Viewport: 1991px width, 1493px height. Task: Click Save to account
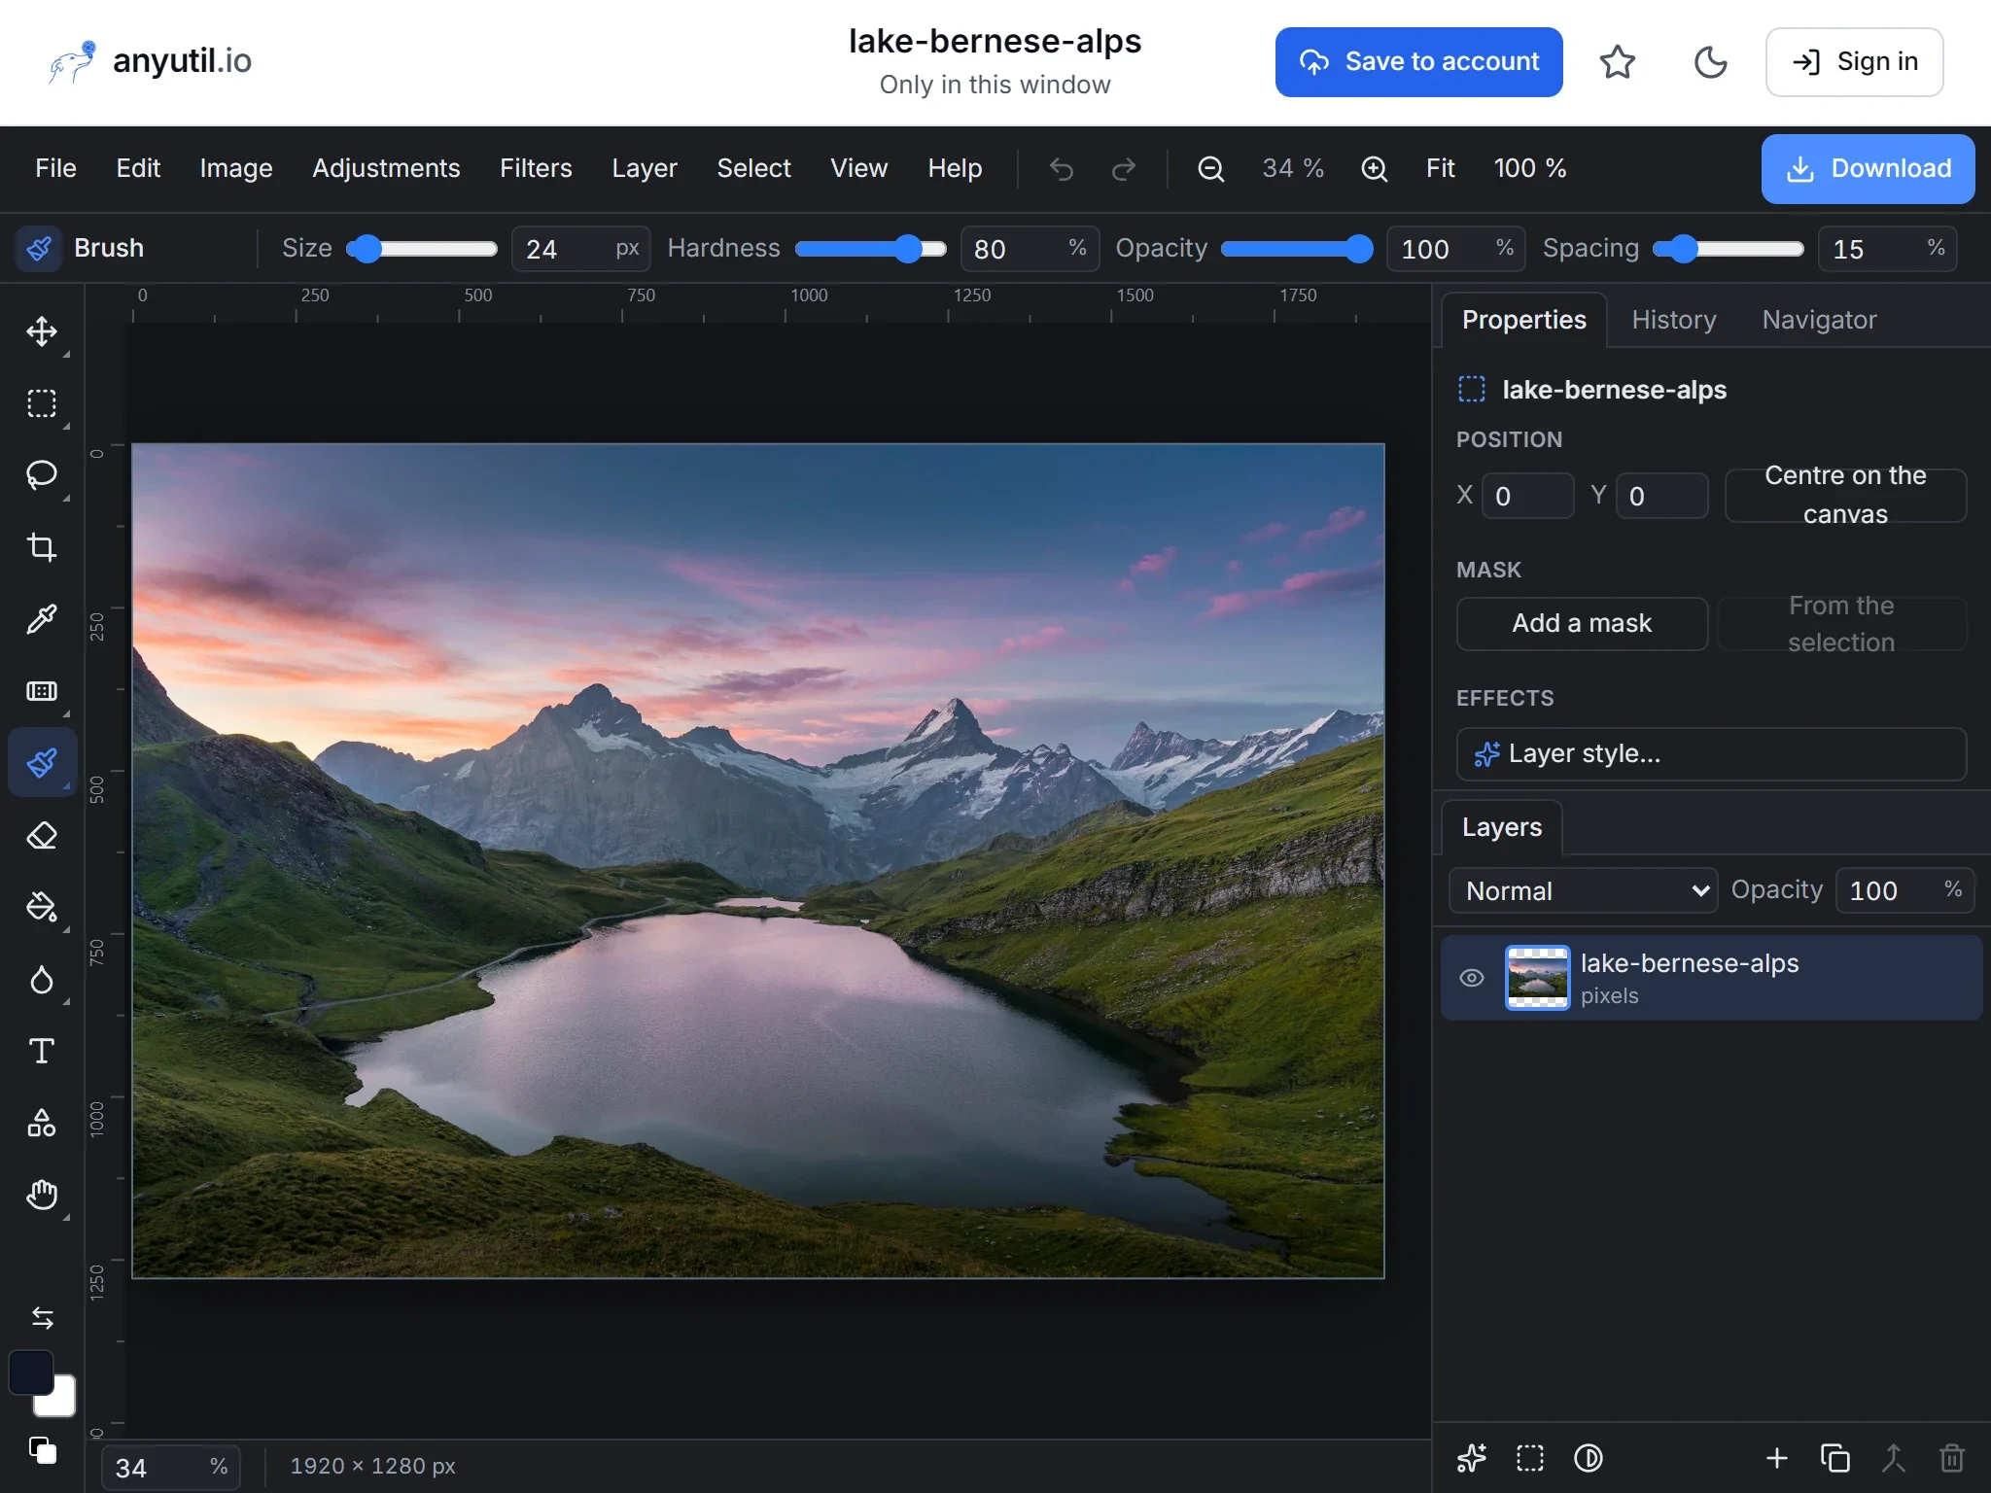(x=1418, y=62)
